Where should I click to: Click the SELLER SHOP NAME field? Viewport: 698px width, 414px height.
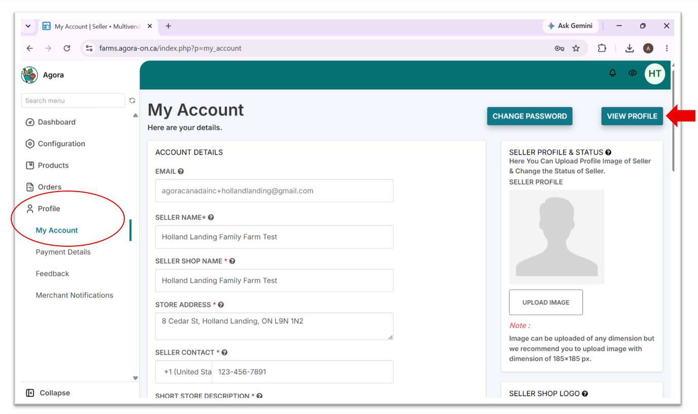pos(274,280)
